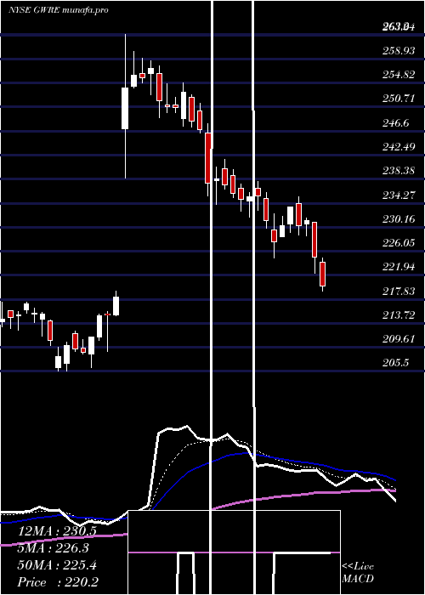The height and width of the screenshot is (595, 425).
Task: Select the 254.82 price level label
Action: pos(399,75)
